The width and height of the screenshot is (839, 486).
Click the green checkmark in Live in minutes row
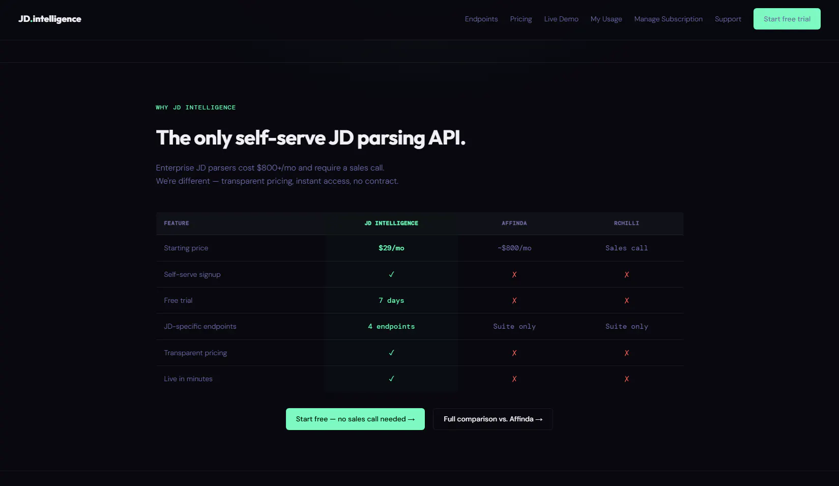point(391,379)
